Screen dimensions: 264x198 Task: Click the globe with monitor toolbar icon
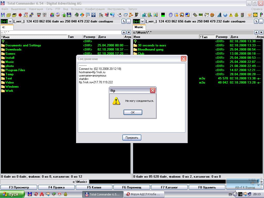tap(112, 15)
